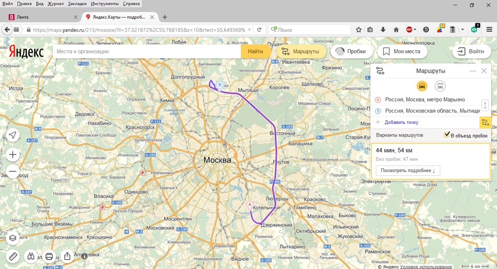
Task: Open the Закладки menu
Action: coord(77,4)
